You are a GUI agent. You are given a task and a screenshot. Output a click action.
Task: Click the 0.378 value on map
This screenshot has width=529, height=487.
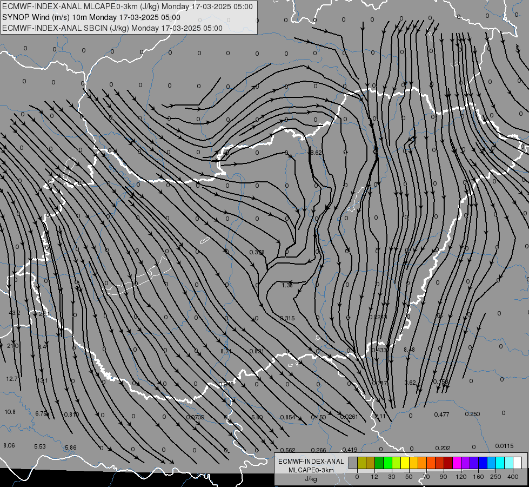tap(257, 253)
